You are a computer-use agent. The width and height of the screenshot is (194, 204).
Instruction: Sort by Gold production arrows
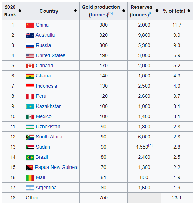[x=124, y=11]
